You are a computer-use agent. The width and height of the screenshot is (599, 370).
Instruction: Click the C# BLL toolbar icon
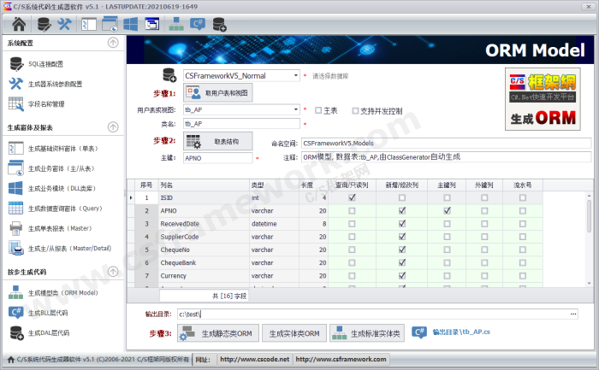click(x=198, y=24)
